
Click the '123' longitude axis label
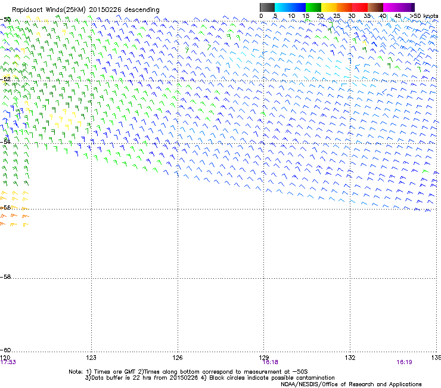[91, 358]
